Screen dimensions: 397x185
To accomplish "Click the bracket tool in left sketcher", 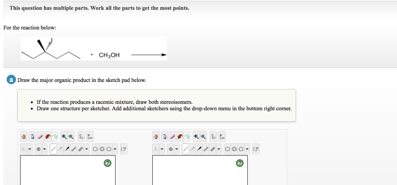I will pos(123,149).
